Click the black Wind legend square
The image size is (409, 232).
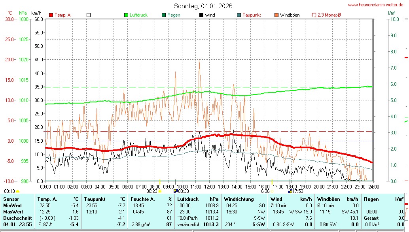coord(201,15)
